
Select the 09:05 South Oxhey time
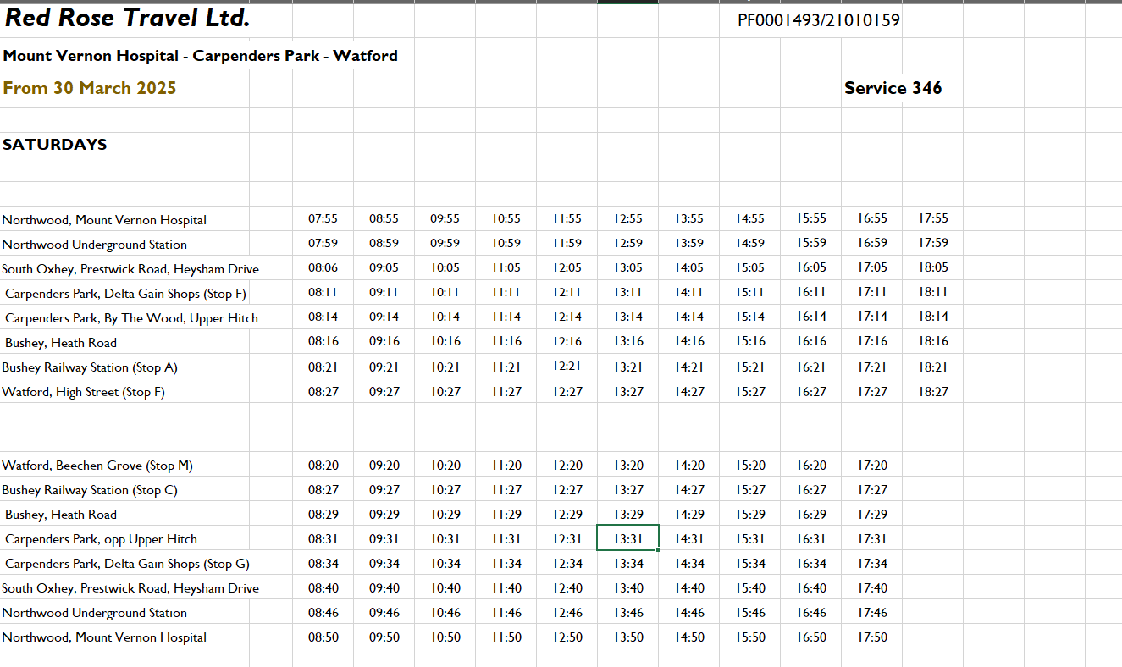pos(384,267)
